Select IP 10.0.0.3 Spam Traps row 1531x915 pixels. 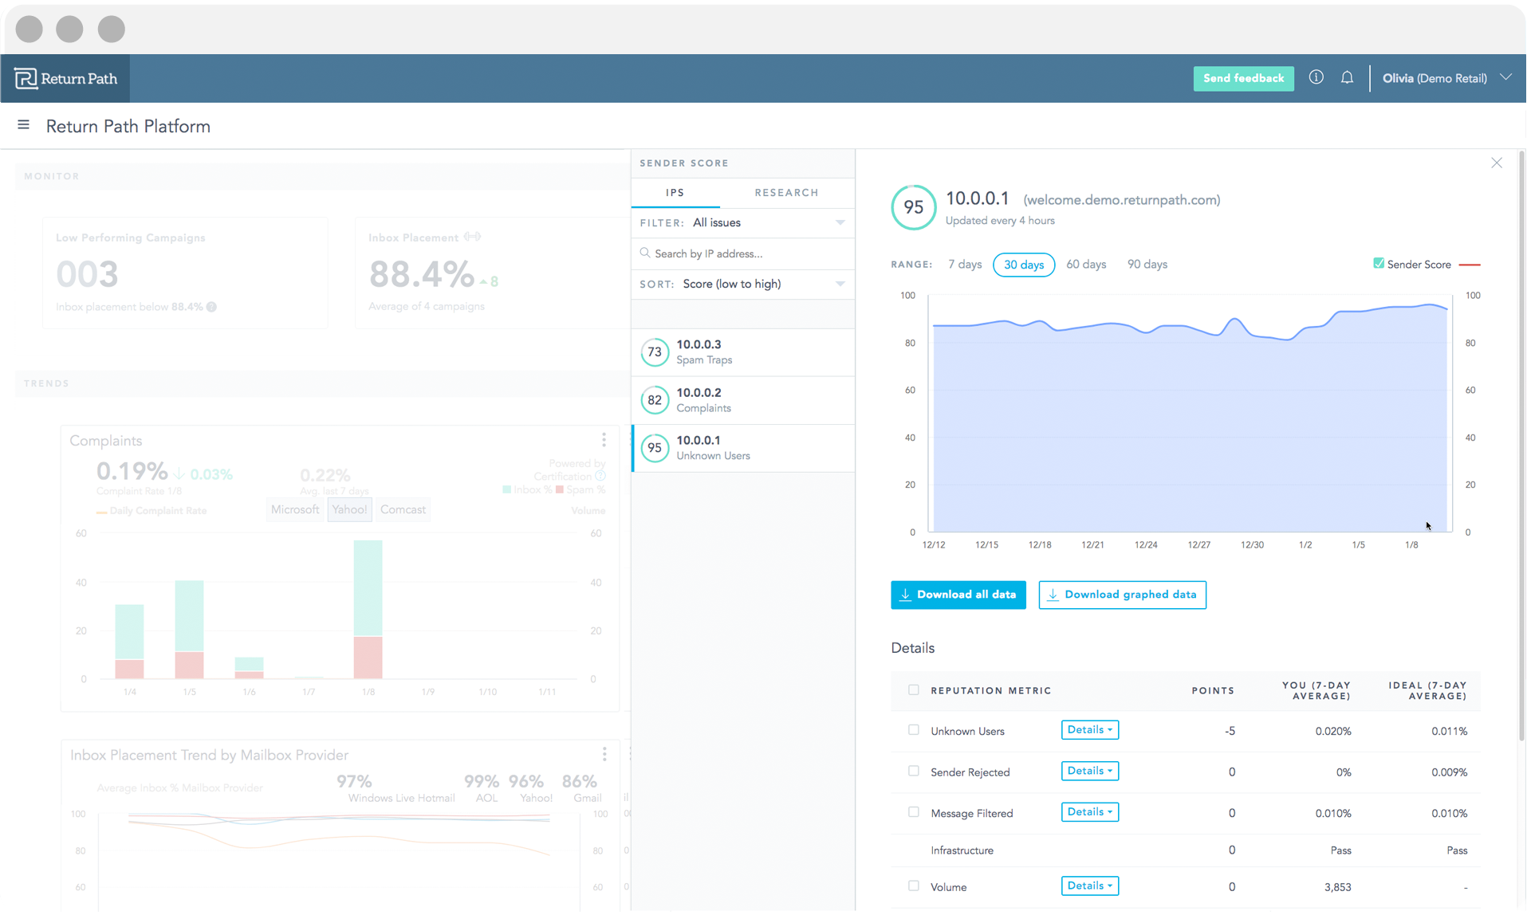[742, 352]
